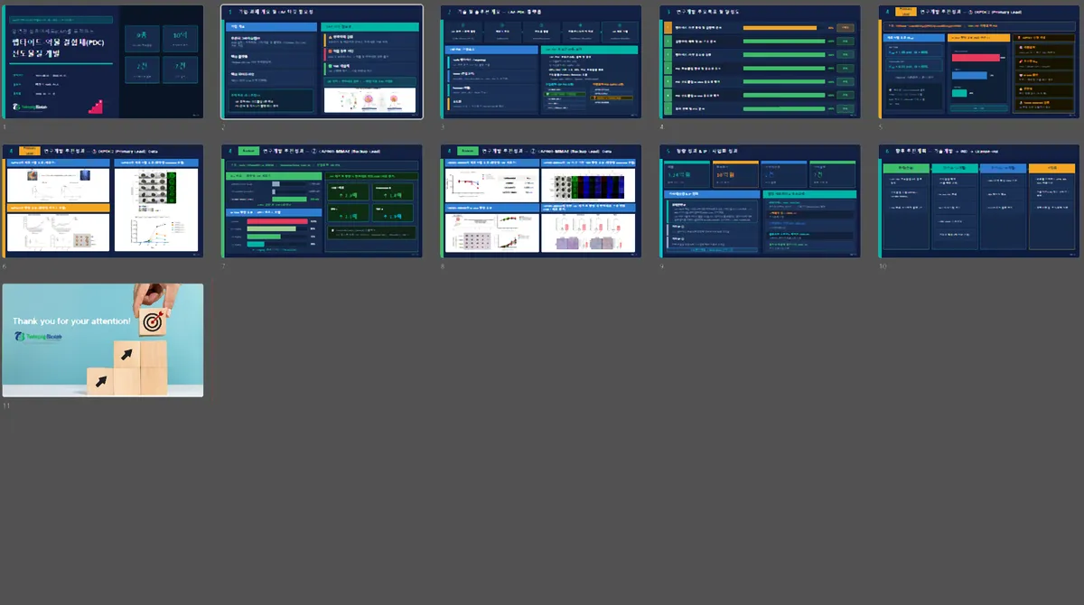The image size is (1084, 605).
Task: Click the number label under slide 2
Action: pyautogui.click(x=224, y=126)
